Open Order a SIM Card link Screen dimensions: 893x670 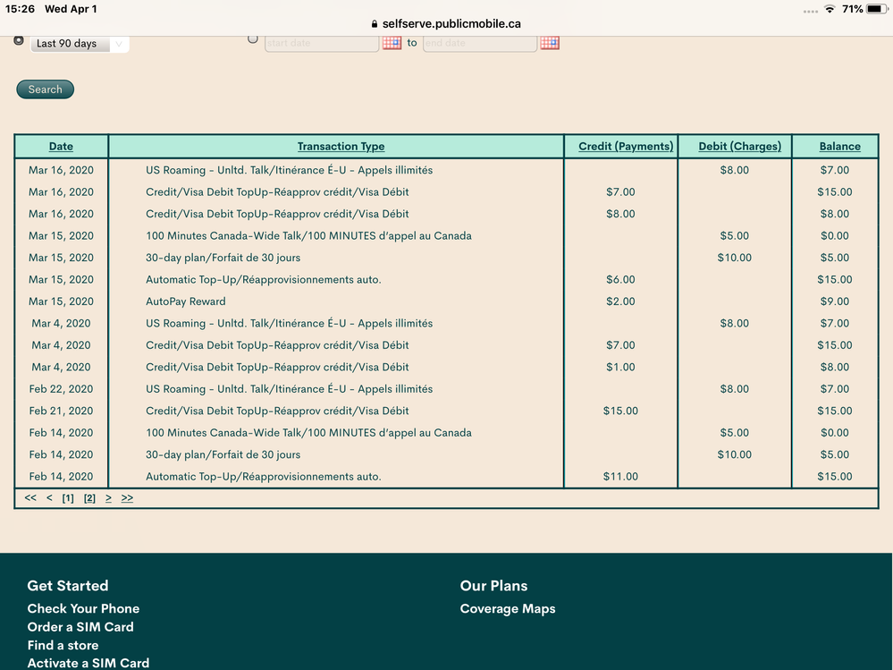coord(80,627)
